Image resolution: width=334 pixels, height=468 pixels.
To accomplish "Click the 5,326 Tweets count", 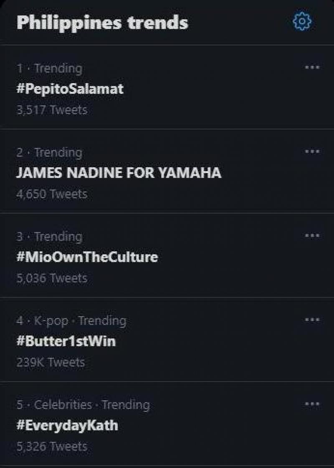I will 52,447.
